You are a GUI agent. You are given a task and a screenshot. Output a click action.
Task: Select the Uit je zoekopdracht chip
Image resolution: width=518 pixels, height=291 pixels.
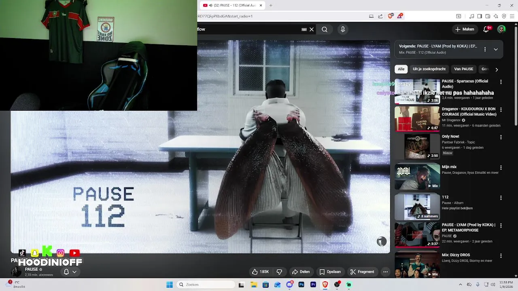point(429,69)
